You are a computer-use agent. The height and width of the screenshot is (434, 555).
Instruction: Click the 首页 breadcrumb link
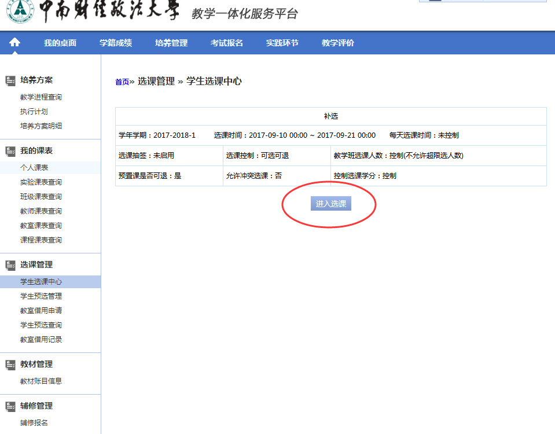click(122, 82)
